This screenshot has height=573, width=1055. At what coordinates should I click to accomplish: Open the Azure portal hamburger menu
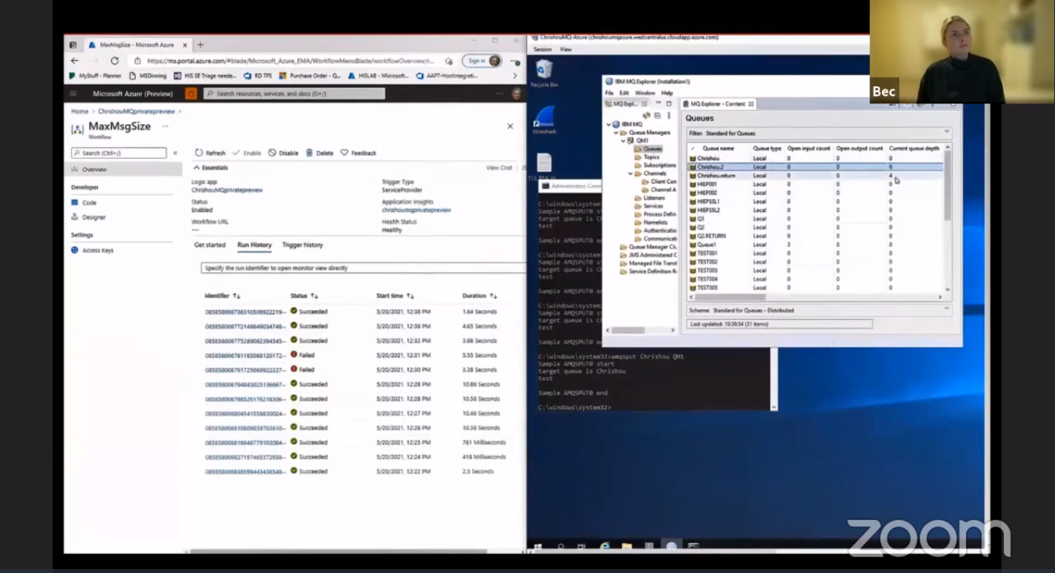tap(73, 93)
